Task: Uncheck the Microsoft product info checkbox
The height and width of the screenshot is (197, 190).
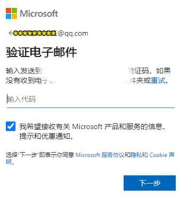Action: pos(11,126)
